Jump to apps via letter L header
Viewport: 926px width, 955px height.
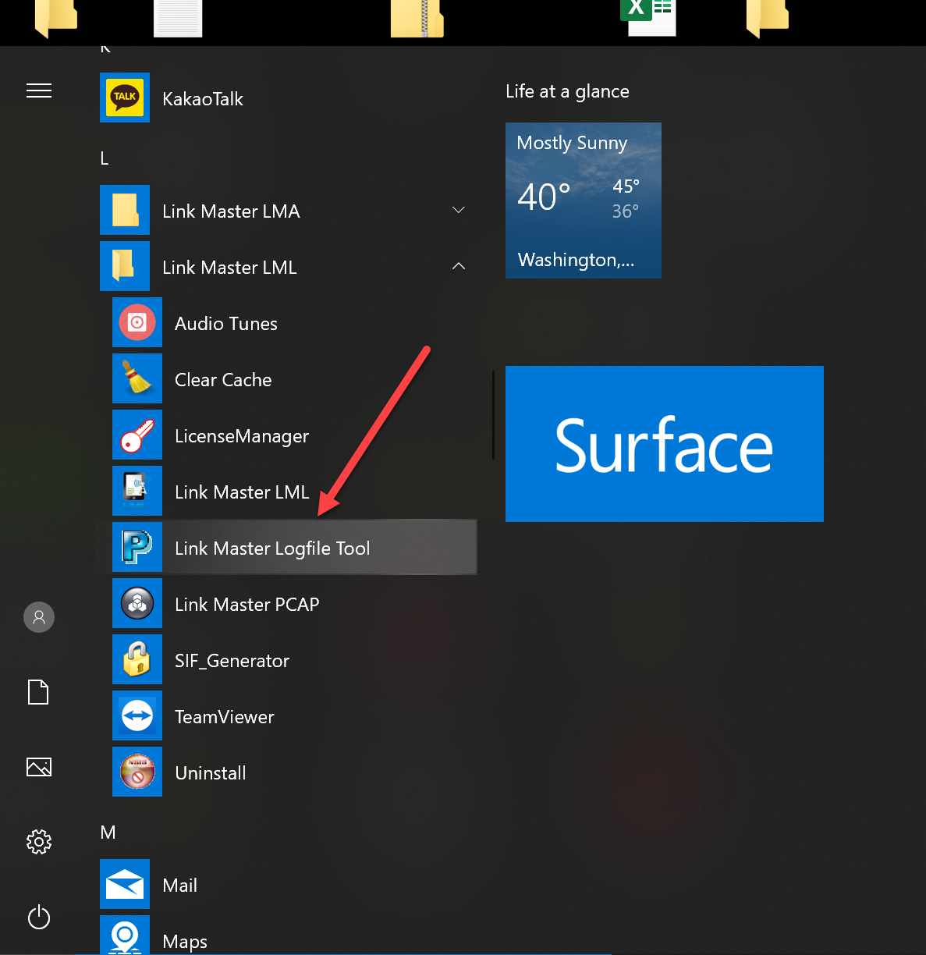click(105, 158)
